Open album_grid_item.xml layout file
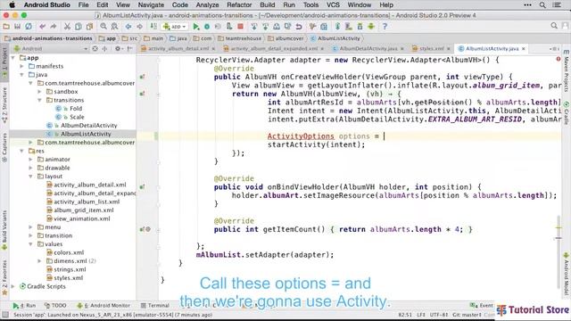Image resolution: width=571 pixels, height=321 pixels. tap(84, 210)
